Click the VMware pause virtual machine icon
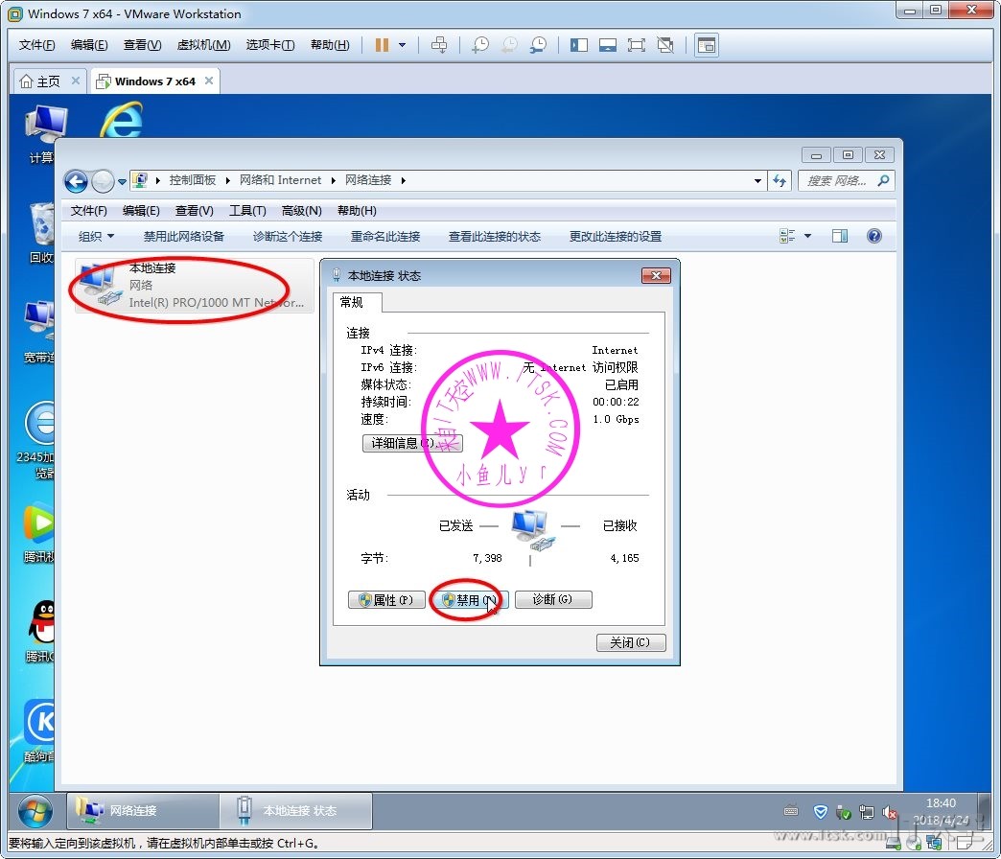The width and height of the screenshot is (1001, 859). click(382, 45)
